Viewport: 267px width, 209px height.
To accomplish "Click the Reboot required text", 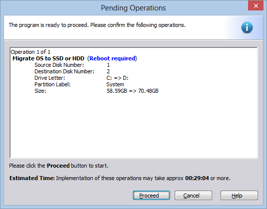I will pos(112,58).
